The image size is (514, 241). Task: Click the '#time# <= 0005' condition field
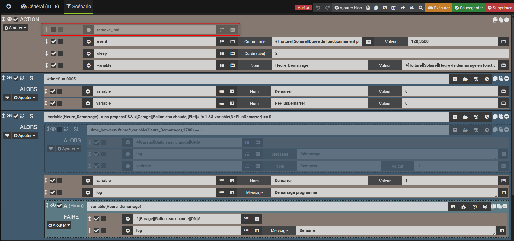244,79
